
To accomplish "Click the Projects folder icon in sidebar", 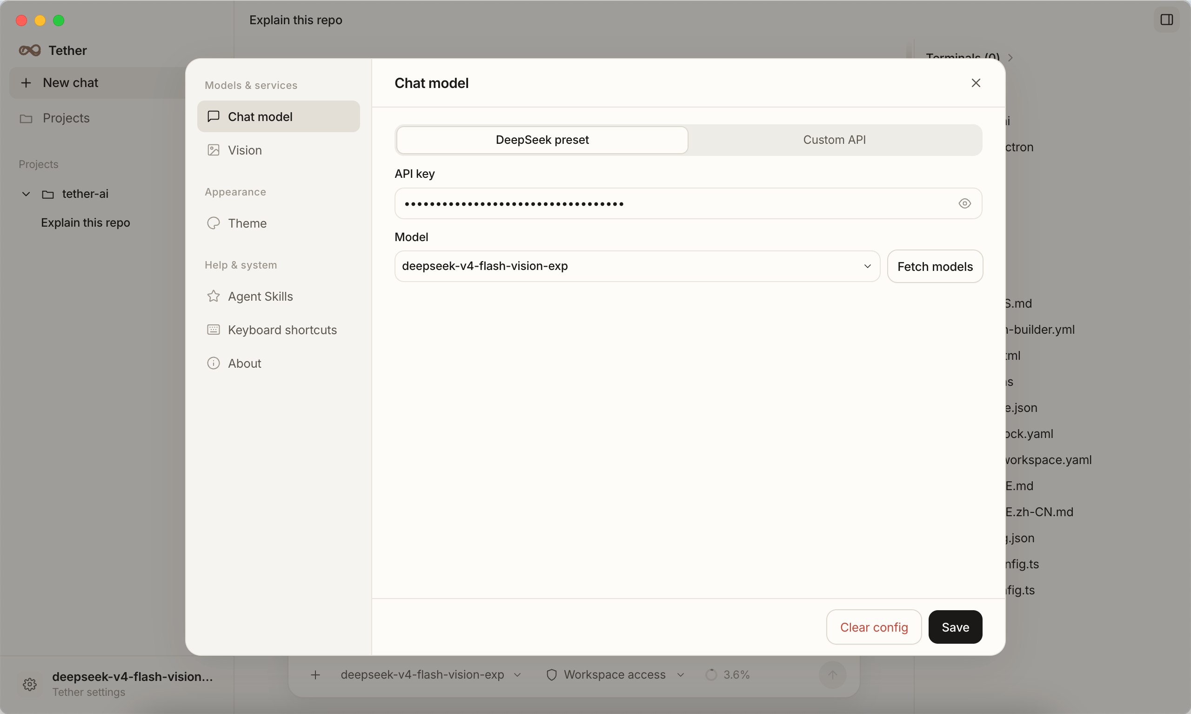I will point(26,118).
